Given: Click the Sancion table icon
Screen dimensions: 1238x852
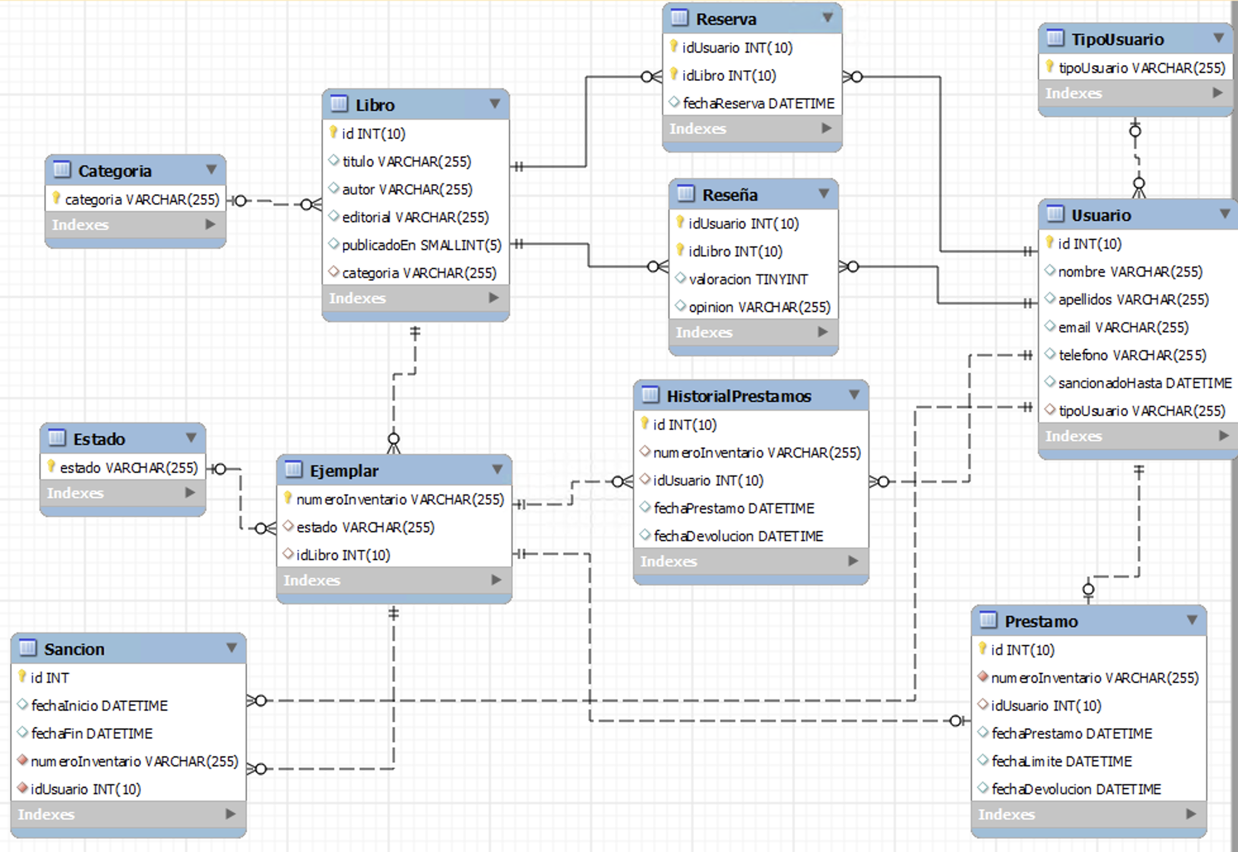Looking at the screenshot, I should 28,648.
